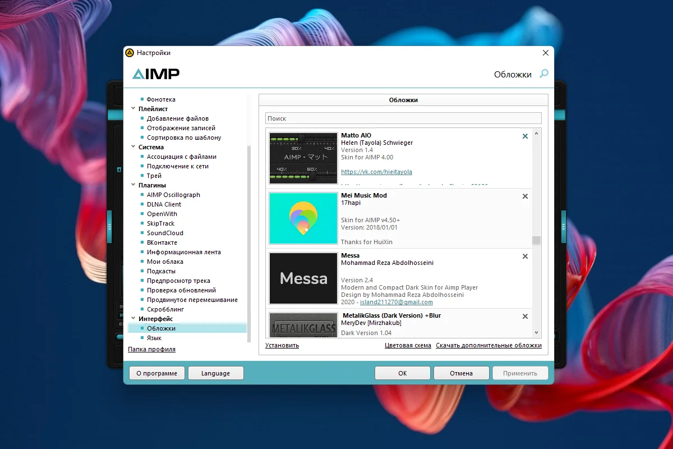Open AIMP Oscillograph plugin settings
Viewport: 673px width, 449px height.
coord(173,195)
